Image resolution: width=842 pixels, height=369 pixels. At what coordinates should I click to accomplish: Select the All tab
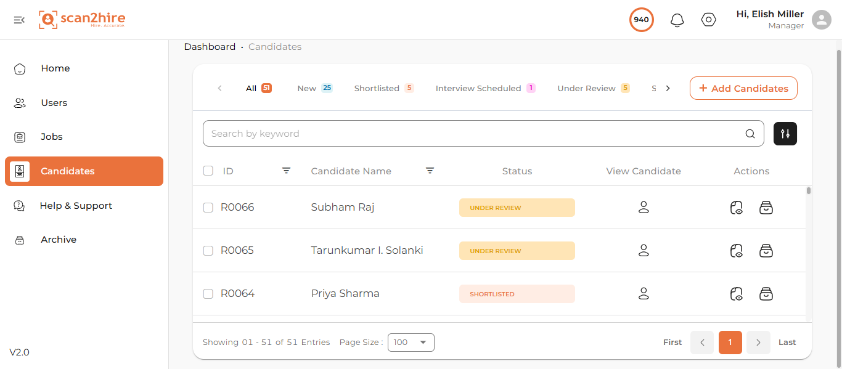click(258, 88)
